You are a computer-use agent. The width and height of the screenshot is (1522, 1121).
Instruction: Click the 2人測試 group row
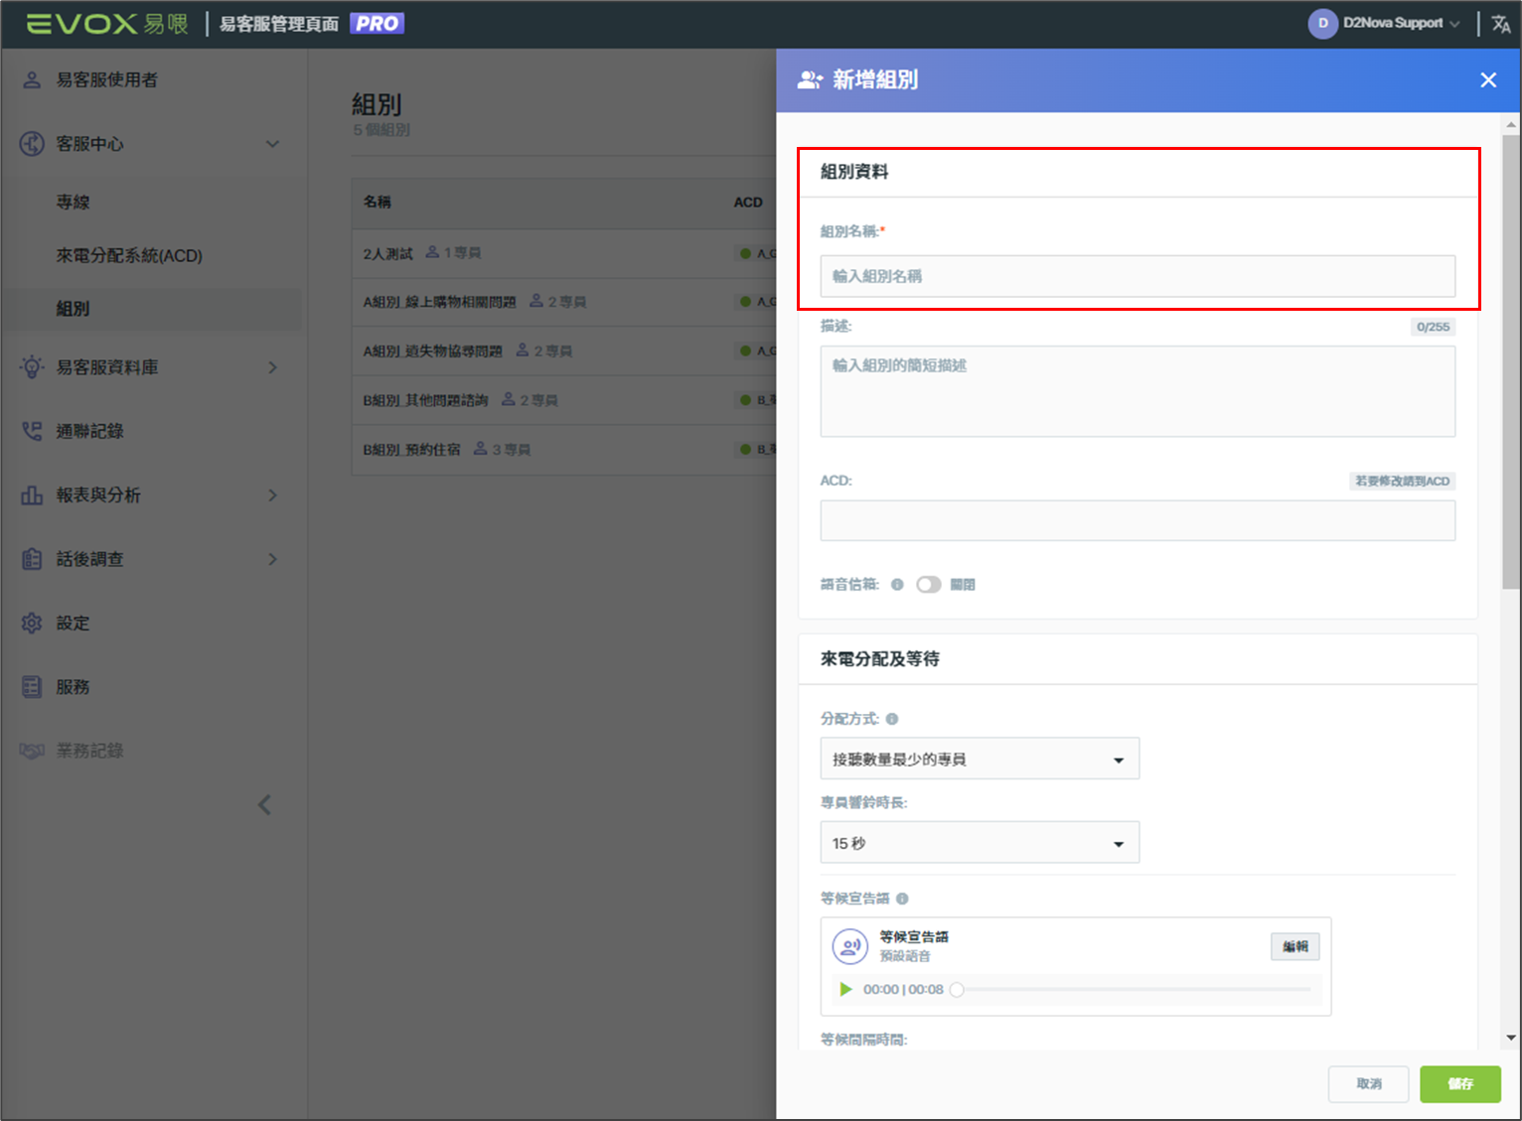coord(564,253)
